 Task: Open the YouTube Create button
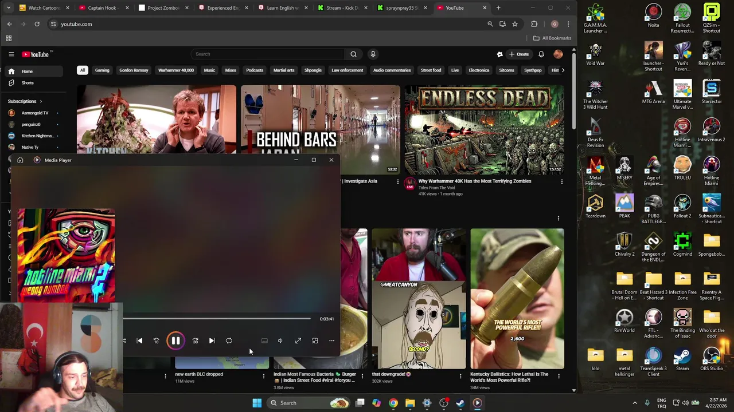(x=519, y=54)
